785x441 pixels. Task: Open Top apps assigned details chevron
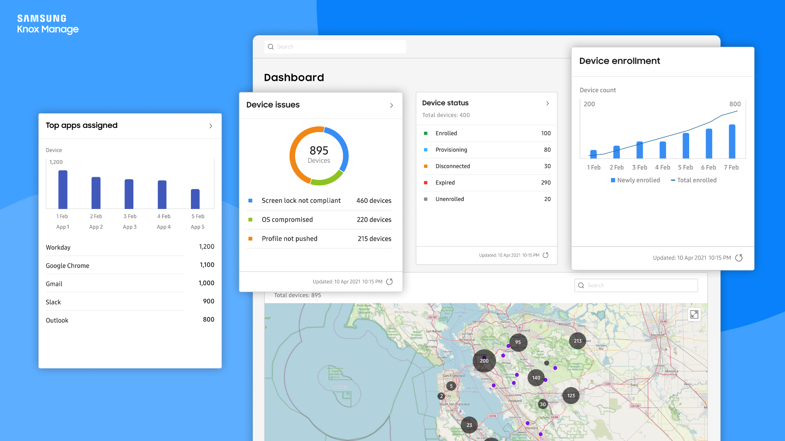click(x=211, y=126)
